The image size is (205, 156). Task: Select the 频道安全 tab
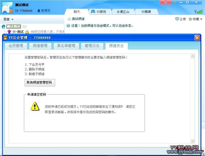[116, 46]
